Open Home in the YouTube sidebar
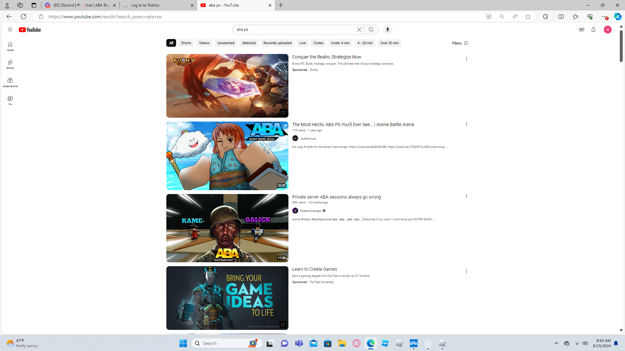The image size is (625, 351). [x=10, y=46]
